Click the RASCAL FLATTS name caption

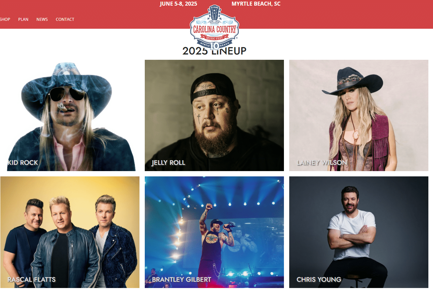(32, 279)
